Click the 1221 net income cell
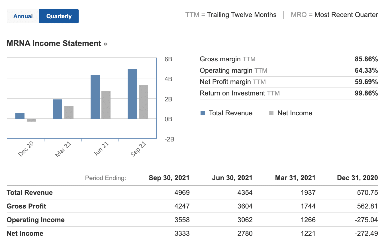The width and height of the screenshot is (384, 246). pyautogui.click(x=308, y=234)
